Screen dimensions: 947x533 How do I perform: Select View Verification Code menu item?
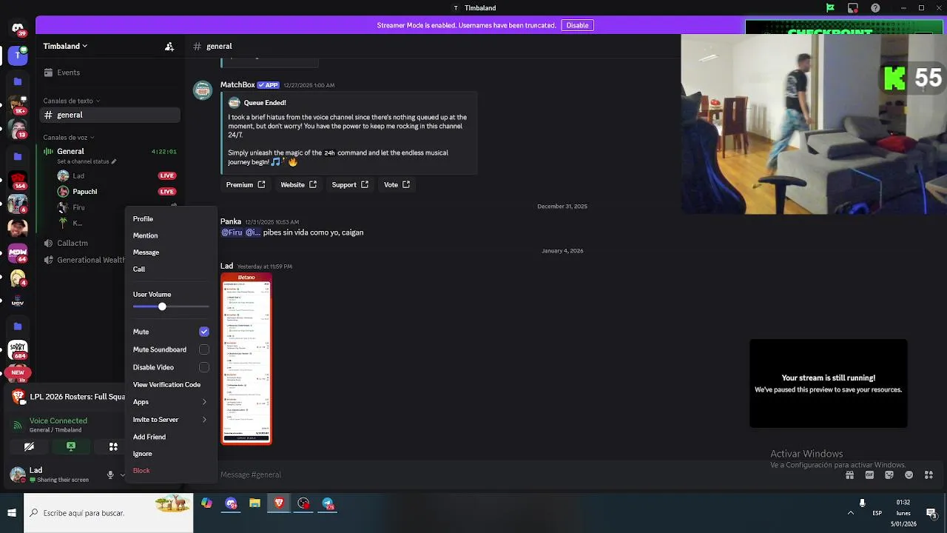click(170, 385)
